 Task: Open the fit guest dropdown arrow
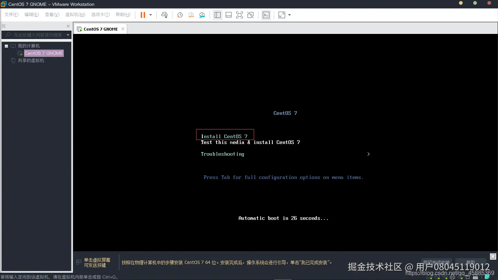[289, 15]
